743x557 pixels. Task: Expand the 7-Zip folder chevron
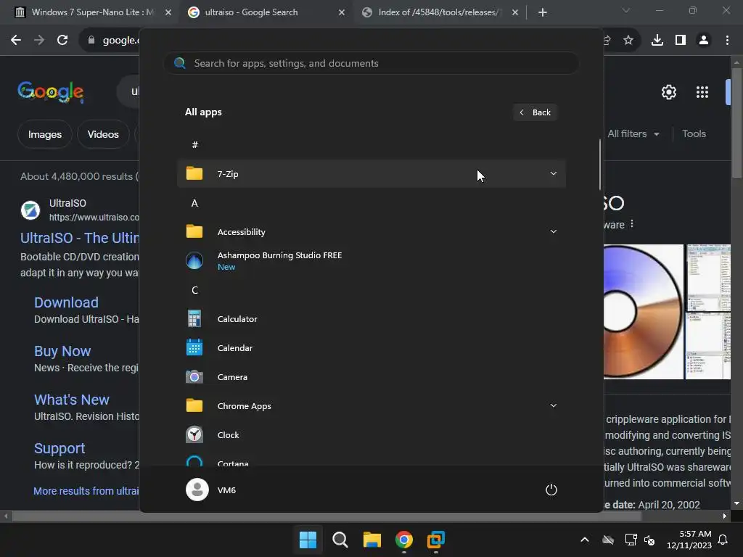[553, 174]
